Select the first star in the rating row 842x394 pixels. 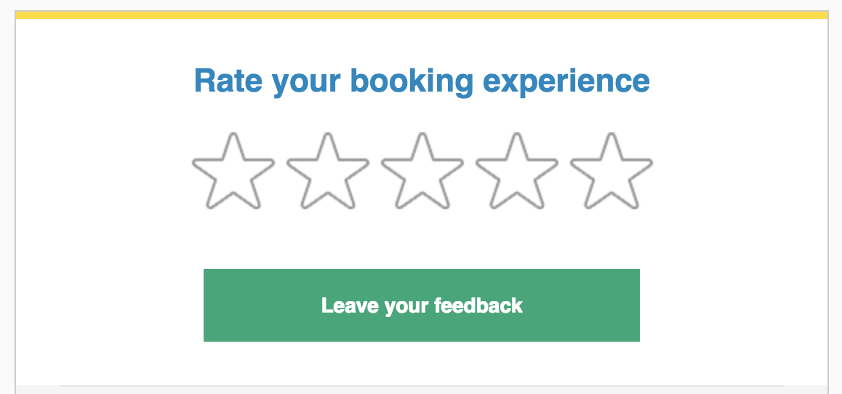coord(233,172)
